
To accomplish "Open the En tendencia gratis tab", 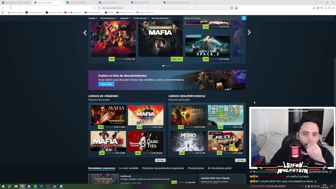I will point(220,168).
